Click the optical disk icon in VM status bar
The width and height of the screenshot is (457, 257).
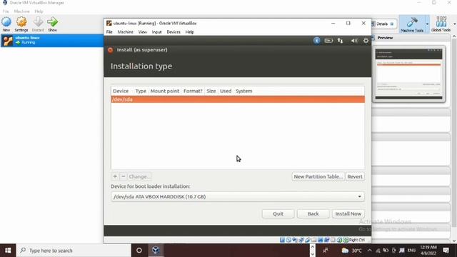point(288,240)
